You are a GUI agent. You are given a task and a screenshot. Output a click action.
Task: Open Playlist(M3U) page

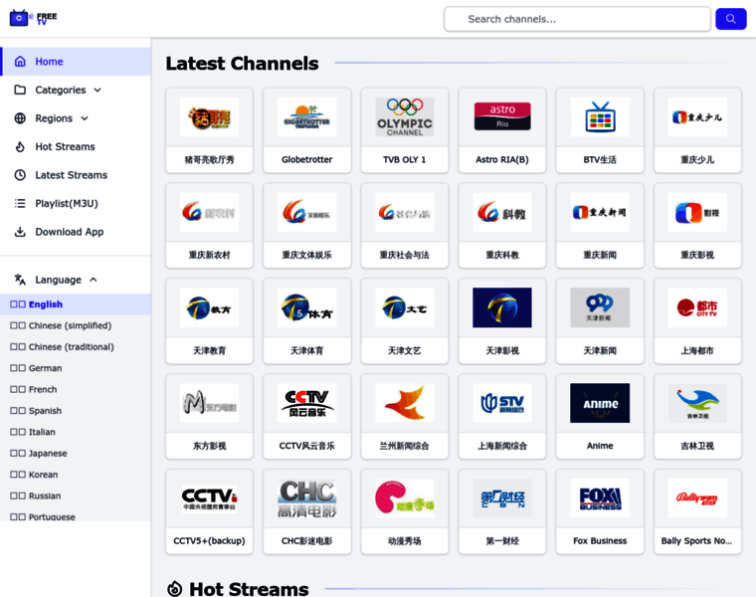click(x=76, y=204)
